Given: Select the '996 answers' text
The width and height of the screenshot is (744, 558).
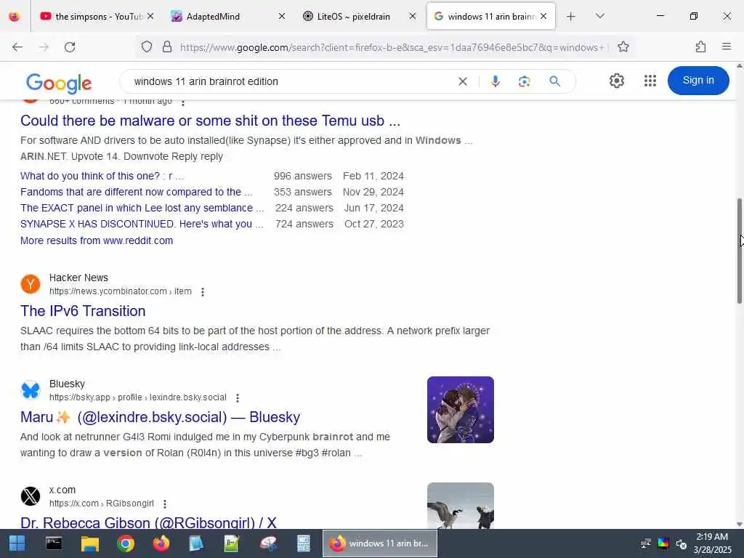Looking at the screenshot, I should coord(303,176).
